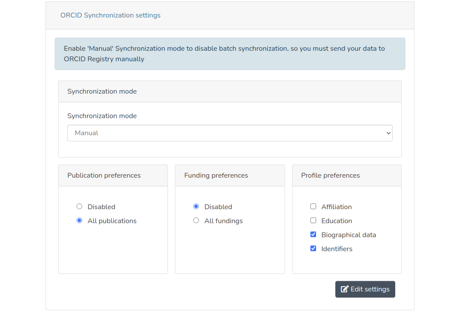Tick the Education checkbox
Viewport: 456px width, 312px height.
313,221
